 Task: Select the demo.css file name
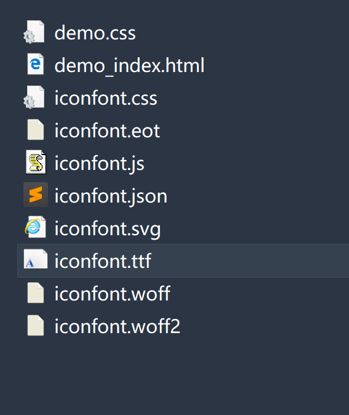(x=95, y=33)
